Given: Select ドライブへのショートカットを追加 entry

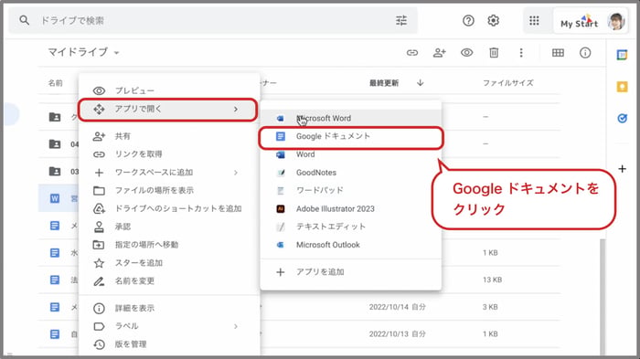Looking at the screenshot, I should 169,208.
